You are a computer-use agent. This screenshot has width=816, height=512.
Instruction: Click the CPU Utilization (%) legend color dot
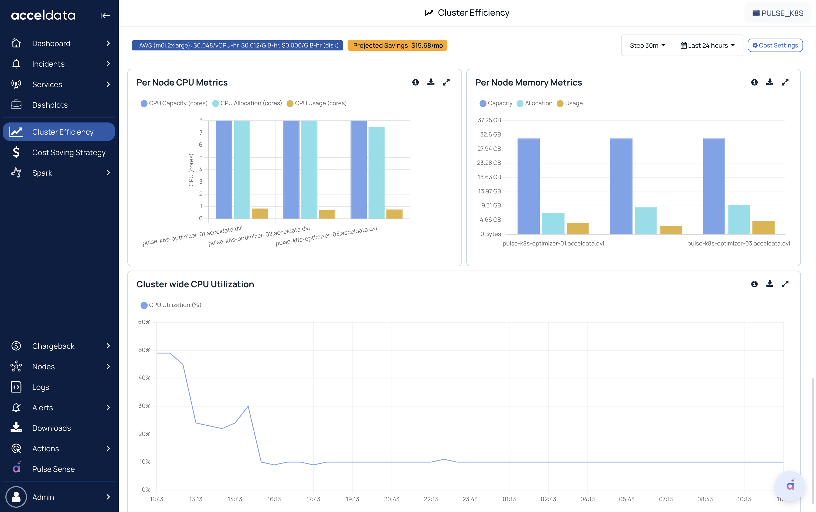pos(144,305)
